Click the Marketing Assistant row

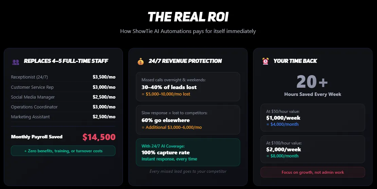[x=63, y=117]
